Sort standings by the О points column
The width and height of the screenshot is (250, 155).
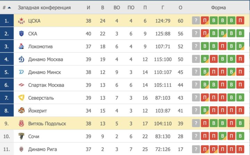[x=180, y=8]
